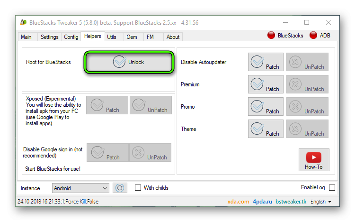Image resolution: width=355 pixels, height=222 pixels.
Task: Apply the Promo Patch
Action: coord(266,106)
